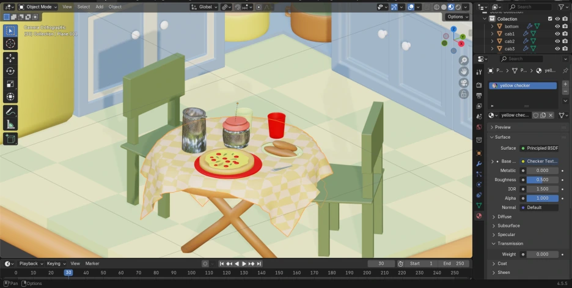Disable cab3 in renders
The width and height of the screenshot is (572, 288).
tap(565, 48)
